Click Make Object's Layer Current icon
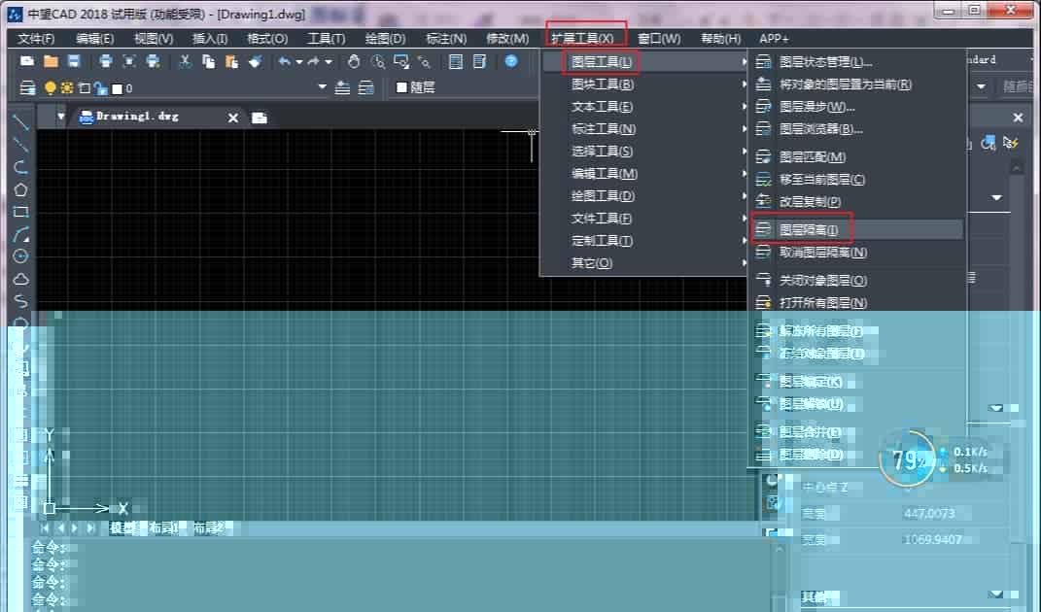The height and width of the screenshot is (612, 1041). click(x=342, y=87)
